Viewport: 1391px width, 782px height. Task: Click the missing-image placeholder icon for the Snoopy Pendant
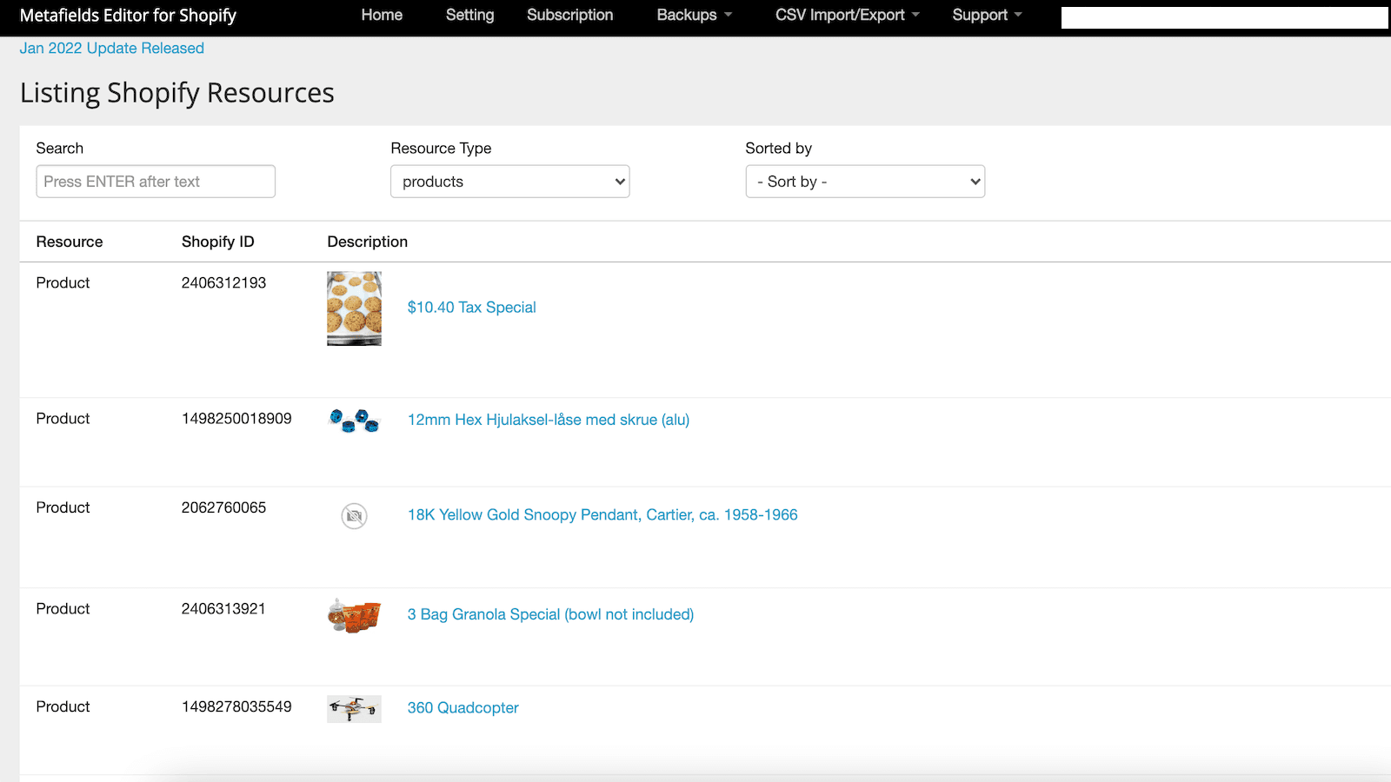354,515
